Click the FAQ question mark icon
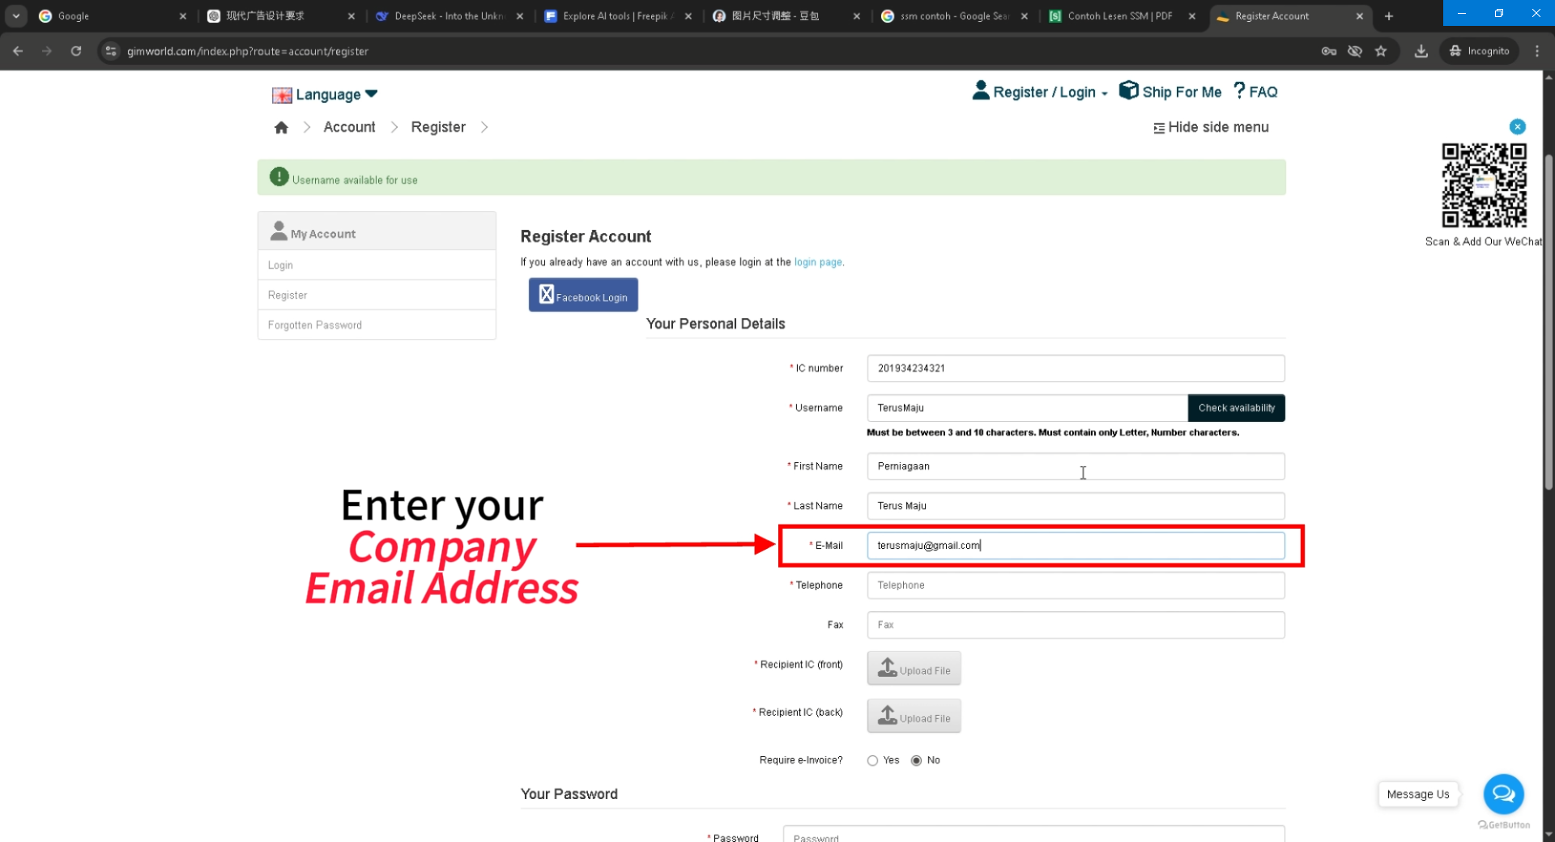Viewport: 1555px width, 842px height. (x=1239, y=91)
